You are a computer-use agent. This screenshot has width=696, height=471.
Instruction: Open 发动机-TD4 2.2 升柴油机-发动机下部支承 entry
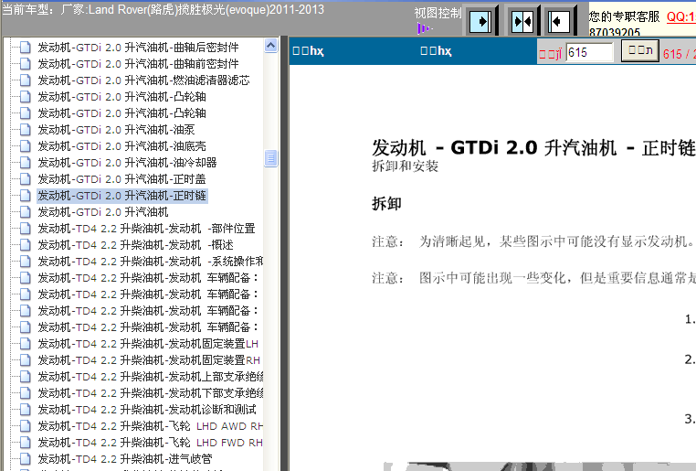(x=151, y=392)
